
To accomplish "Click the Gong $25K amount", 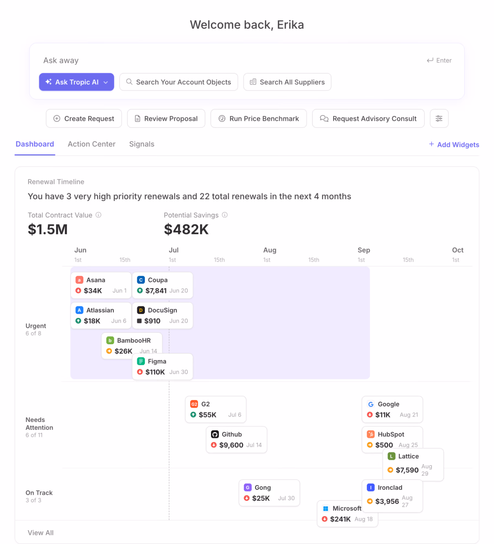I will click(x=261, y=498).
